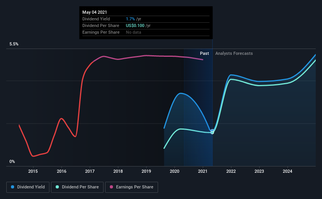Click the 2024 x-axis label
The height and width of the screenshot is (199, 322).
tap(287, 171)
